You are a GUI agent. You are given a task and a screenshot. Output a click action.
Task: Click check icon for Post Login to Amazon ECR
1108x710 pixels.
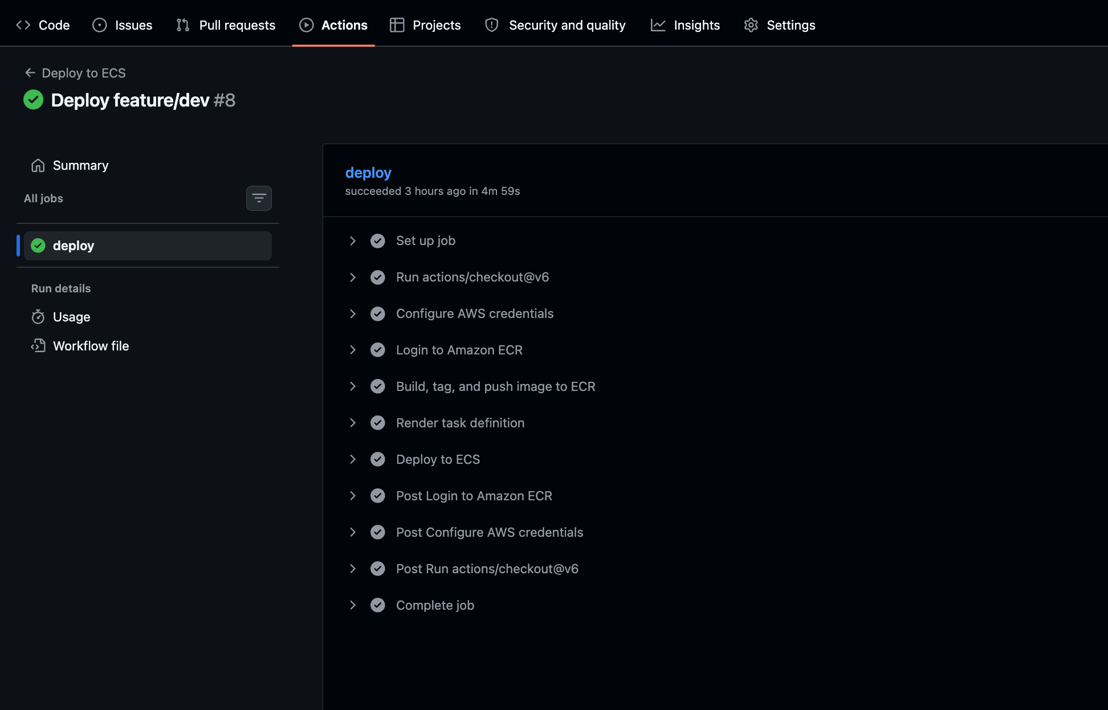click(378, 496)
